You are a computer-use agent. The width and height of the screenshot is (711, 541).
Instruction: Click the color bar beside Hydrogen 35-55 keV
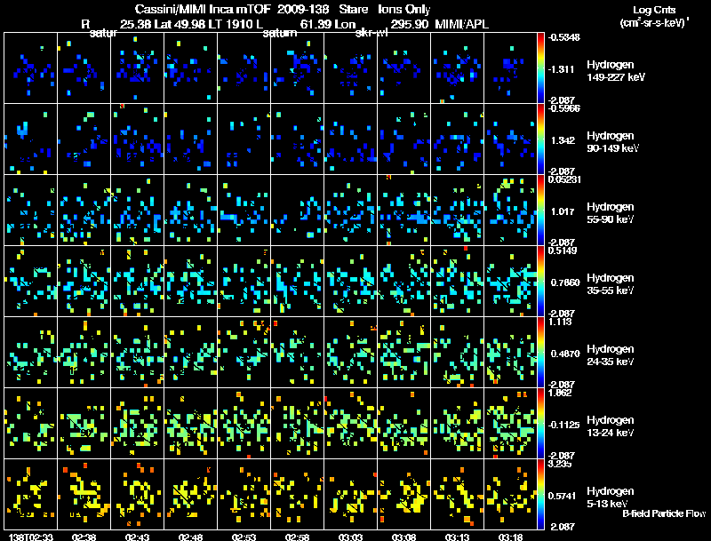[540, 281]
